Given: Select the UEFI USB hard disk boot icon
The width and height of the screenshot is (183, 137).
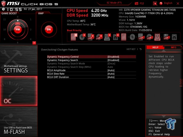Looking at the screenshot, I should tap(91, 37).
